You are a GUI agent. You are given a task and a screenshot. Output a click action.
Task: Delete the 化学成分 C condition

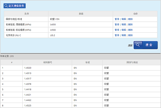tap(130, 35)
